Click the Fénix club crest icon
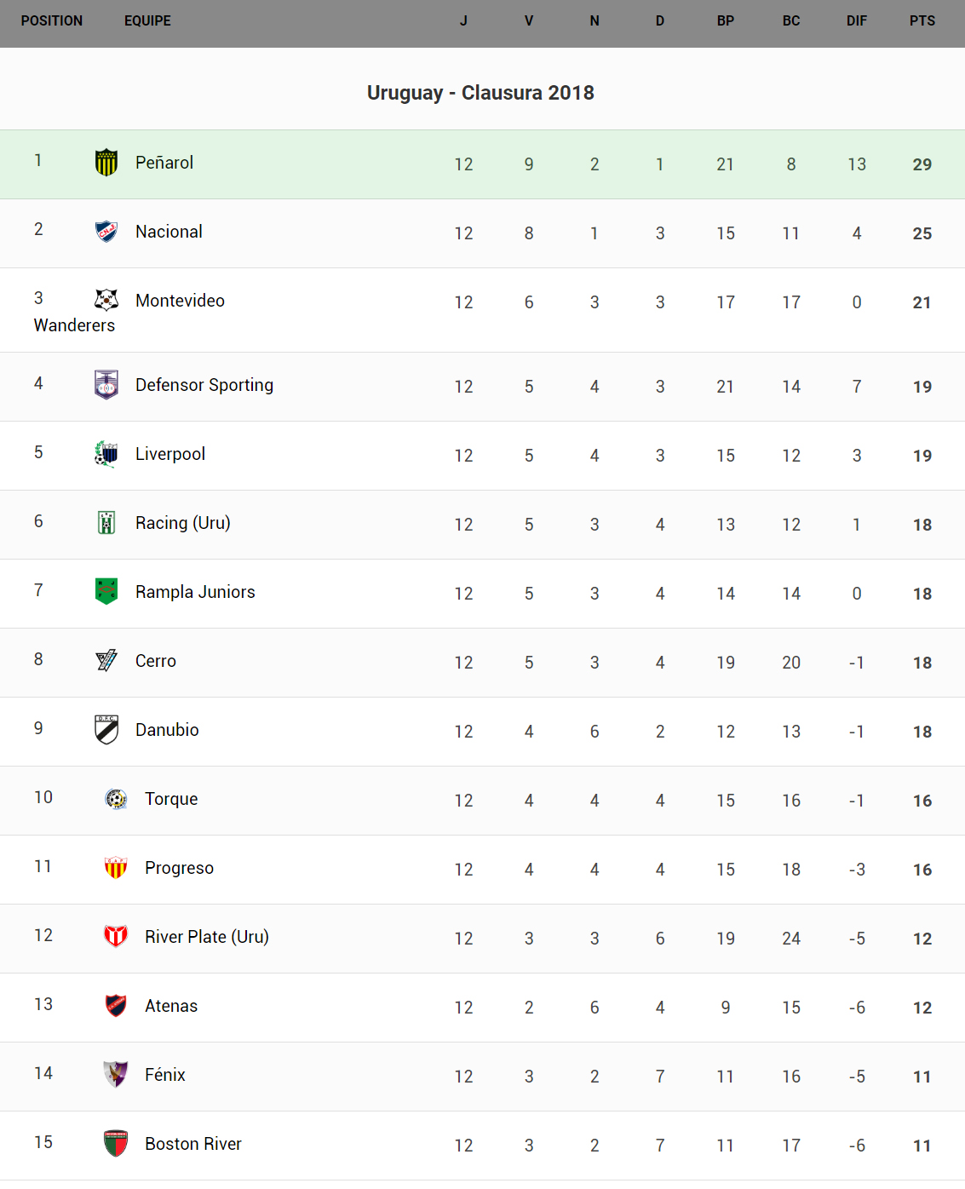 (x=116, y=1074)
